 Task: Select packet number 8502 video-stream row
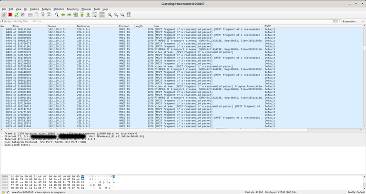pos(182,67)
